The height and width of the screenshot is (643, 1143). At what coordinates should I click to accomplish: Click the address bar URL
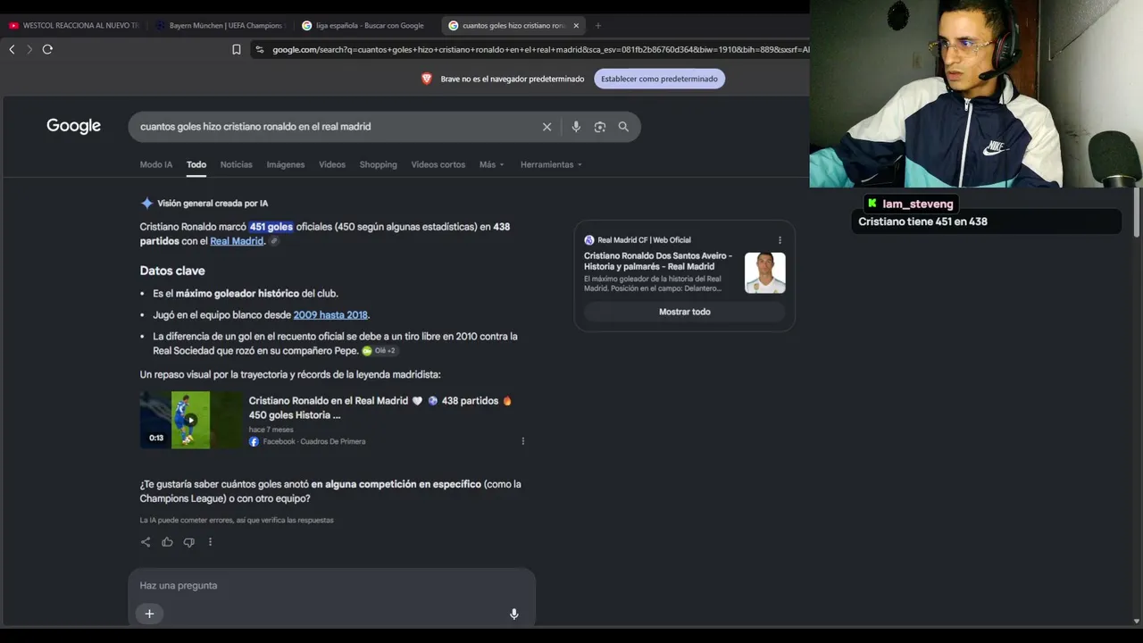click(x=540, y=50)
